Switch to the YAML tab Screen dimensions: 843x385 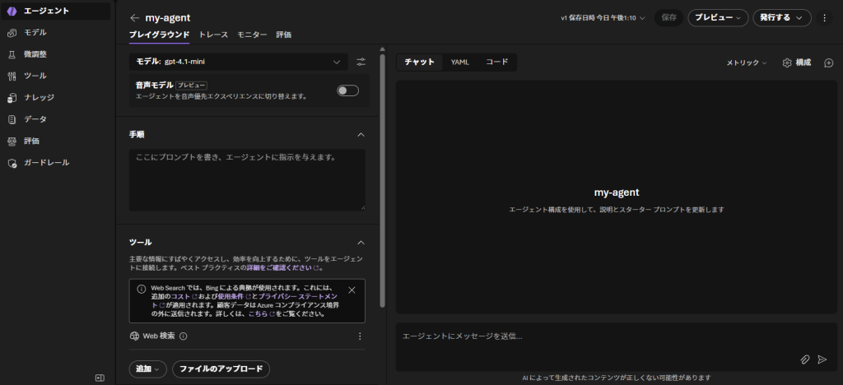click(460, 63)
